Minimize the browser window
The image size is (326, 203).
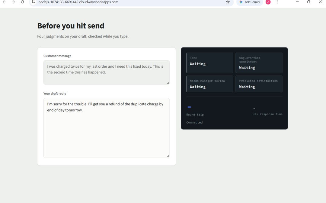click(297, 2)
